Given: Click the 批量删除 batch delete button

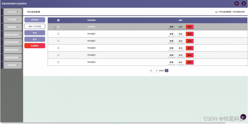Looking at the screenshot, I should pyautogui.click(x=35, y=46).
